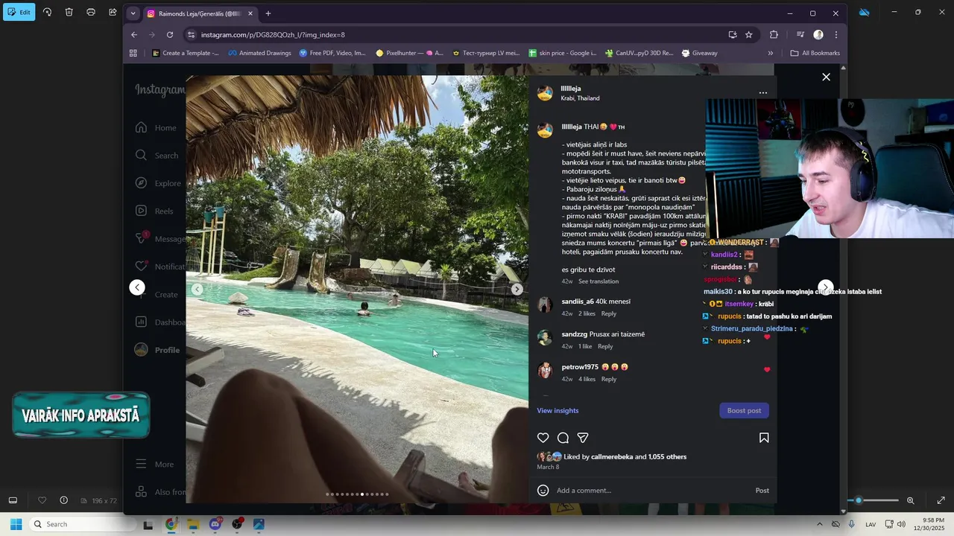Screen dimensions: 954x536
Task: Favorite image with heart in Photos
Action: (42, 500)
